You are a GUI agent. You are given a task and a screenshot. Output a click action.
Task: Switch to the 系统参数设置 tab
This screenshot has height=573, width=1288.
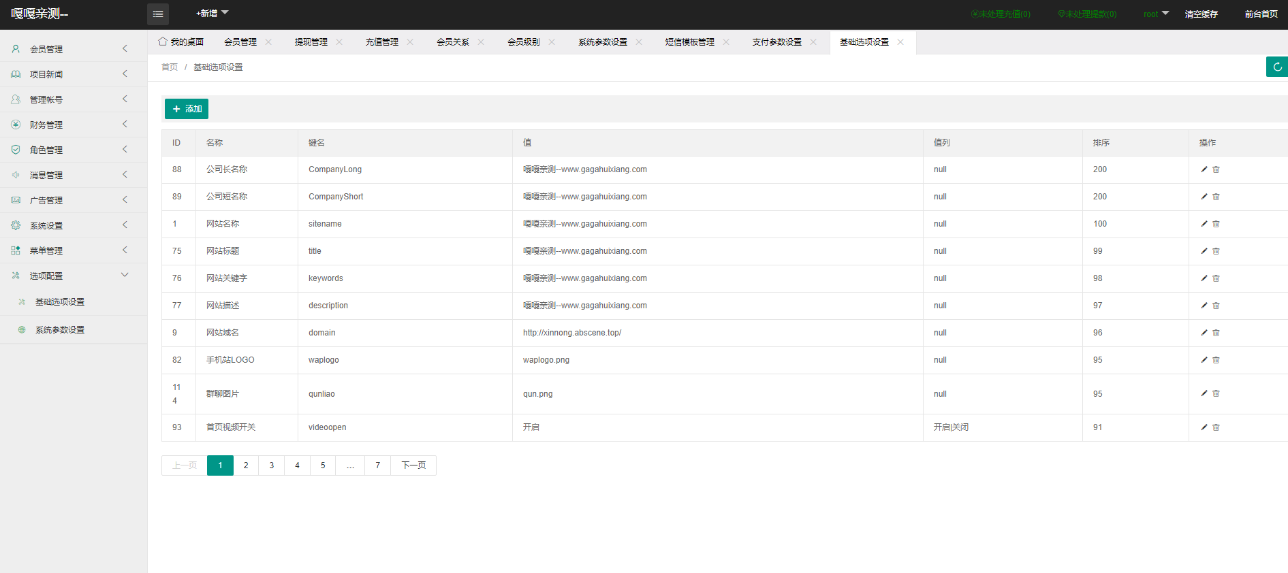tap(602, 42)
